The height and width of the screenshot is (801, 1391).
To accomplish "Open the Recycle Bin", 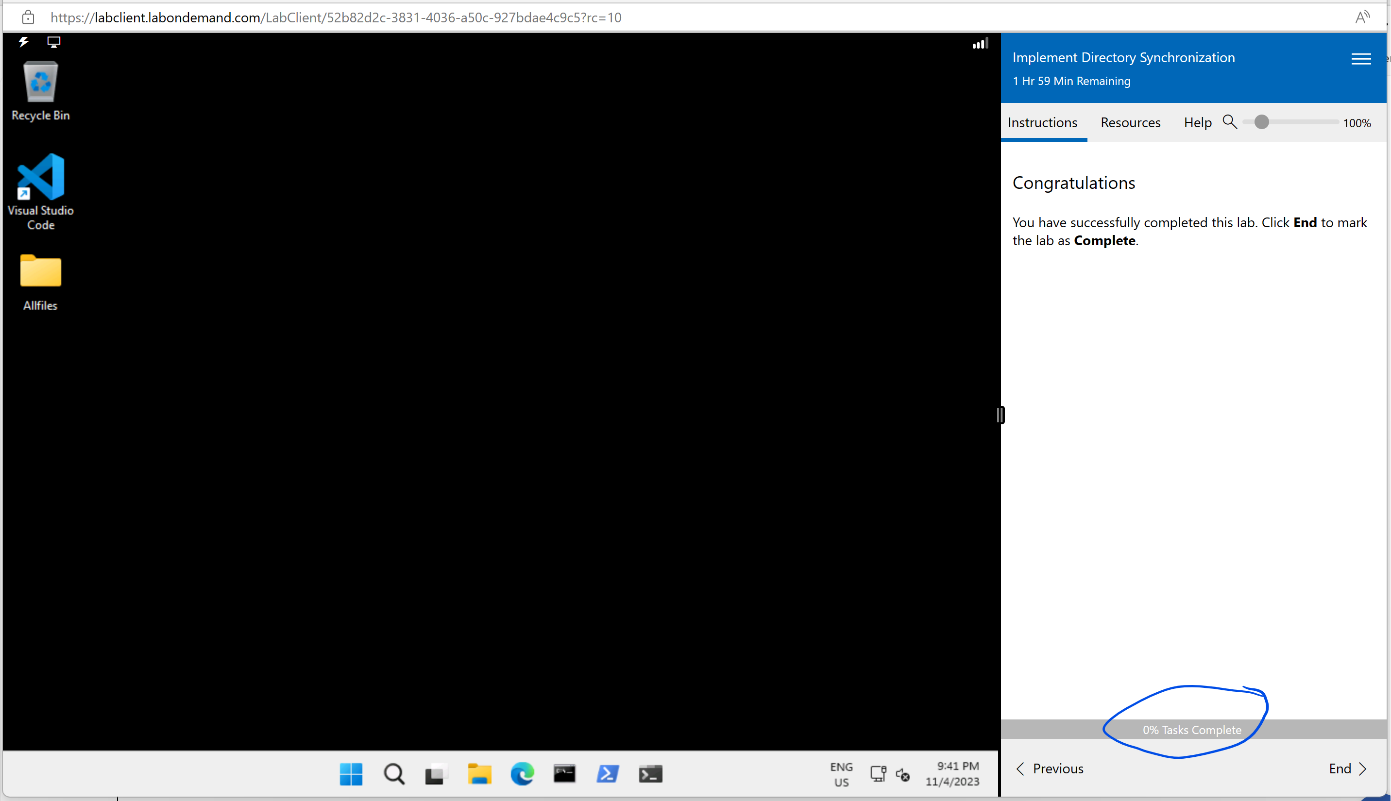I will click(x=40, y=83).
